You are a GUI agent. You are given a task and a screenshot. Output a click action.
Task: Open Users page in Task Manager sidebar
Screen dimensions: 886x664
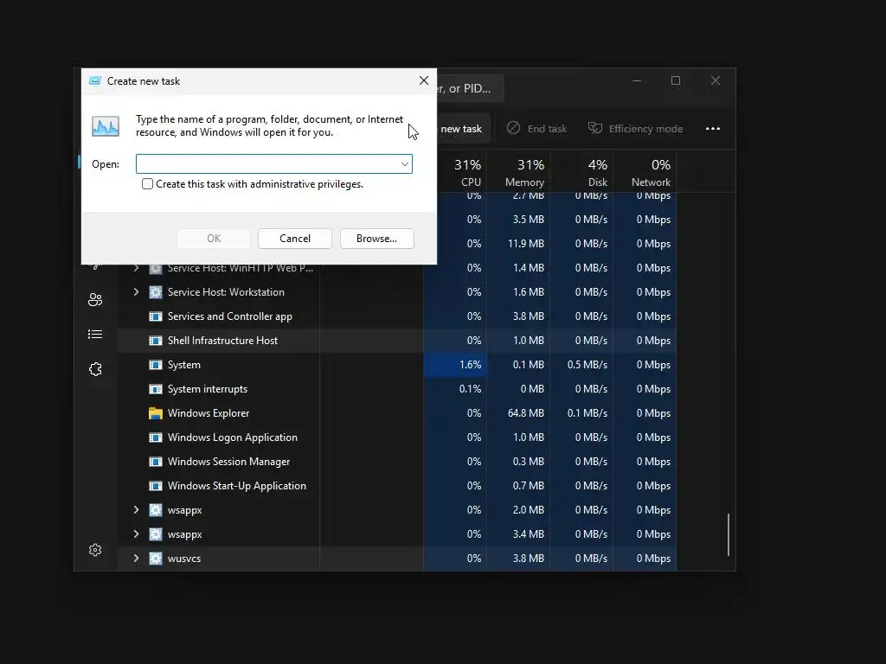pos(95,299)
